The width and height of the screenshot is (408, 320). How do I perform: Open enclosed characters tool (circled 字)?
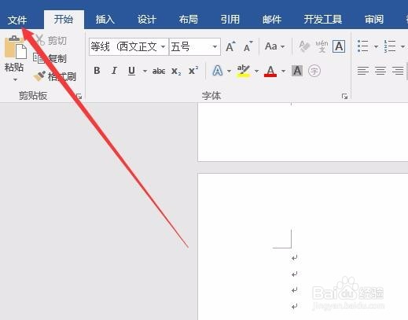pos(314,71)
